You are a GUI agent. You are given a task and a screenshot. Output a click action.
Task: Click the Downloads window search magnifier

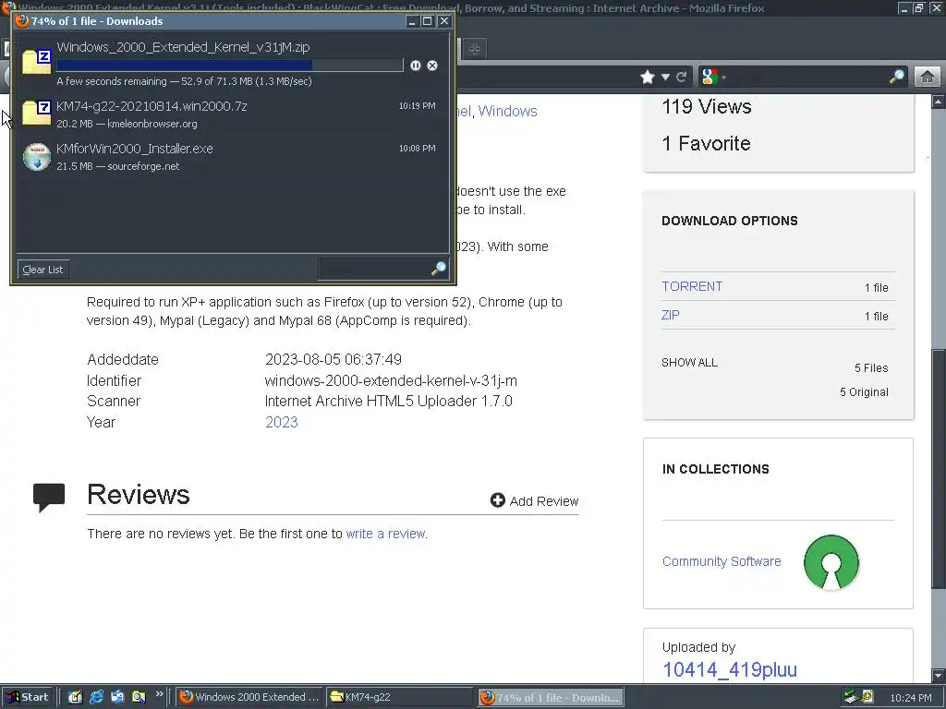(439, 269)
